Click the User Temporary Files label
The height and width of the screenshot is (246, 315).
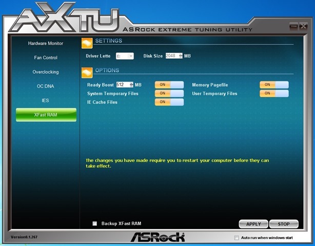point(214,93)
